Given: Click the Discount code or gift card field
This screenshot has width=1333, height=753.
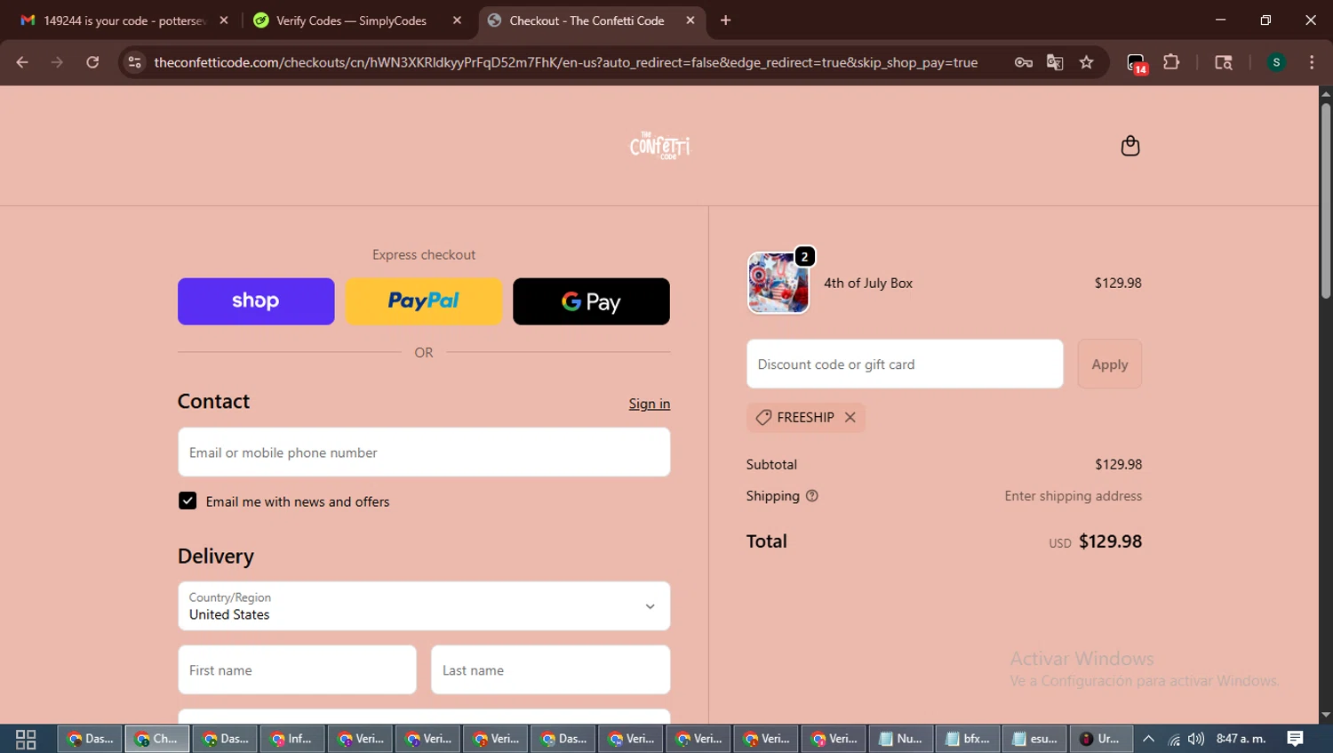Looking at the screenshot, I should (x=905, y=364).
